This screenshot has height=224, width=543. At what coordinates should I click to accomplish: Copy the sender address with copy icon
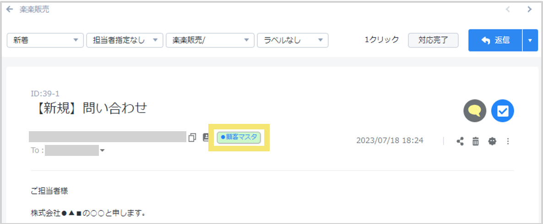click(x=192, y=137)
